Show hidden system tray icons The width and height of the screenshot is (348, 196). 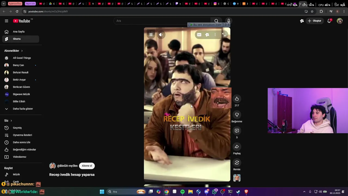[304, 192]
